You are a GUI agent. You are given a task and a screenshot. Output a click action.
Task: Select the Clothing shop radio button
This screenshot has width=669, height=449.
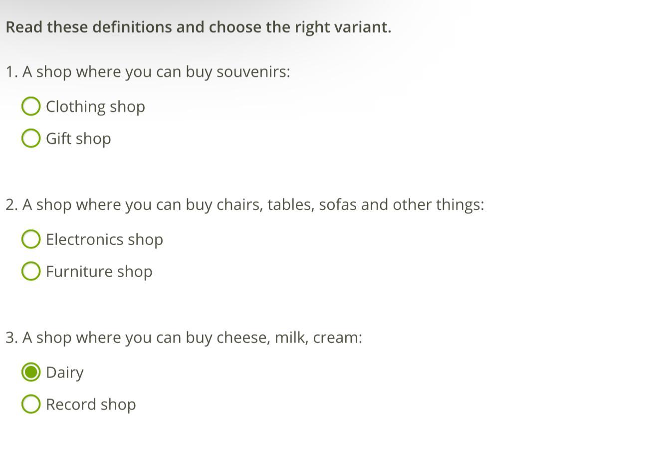(31, 106)
